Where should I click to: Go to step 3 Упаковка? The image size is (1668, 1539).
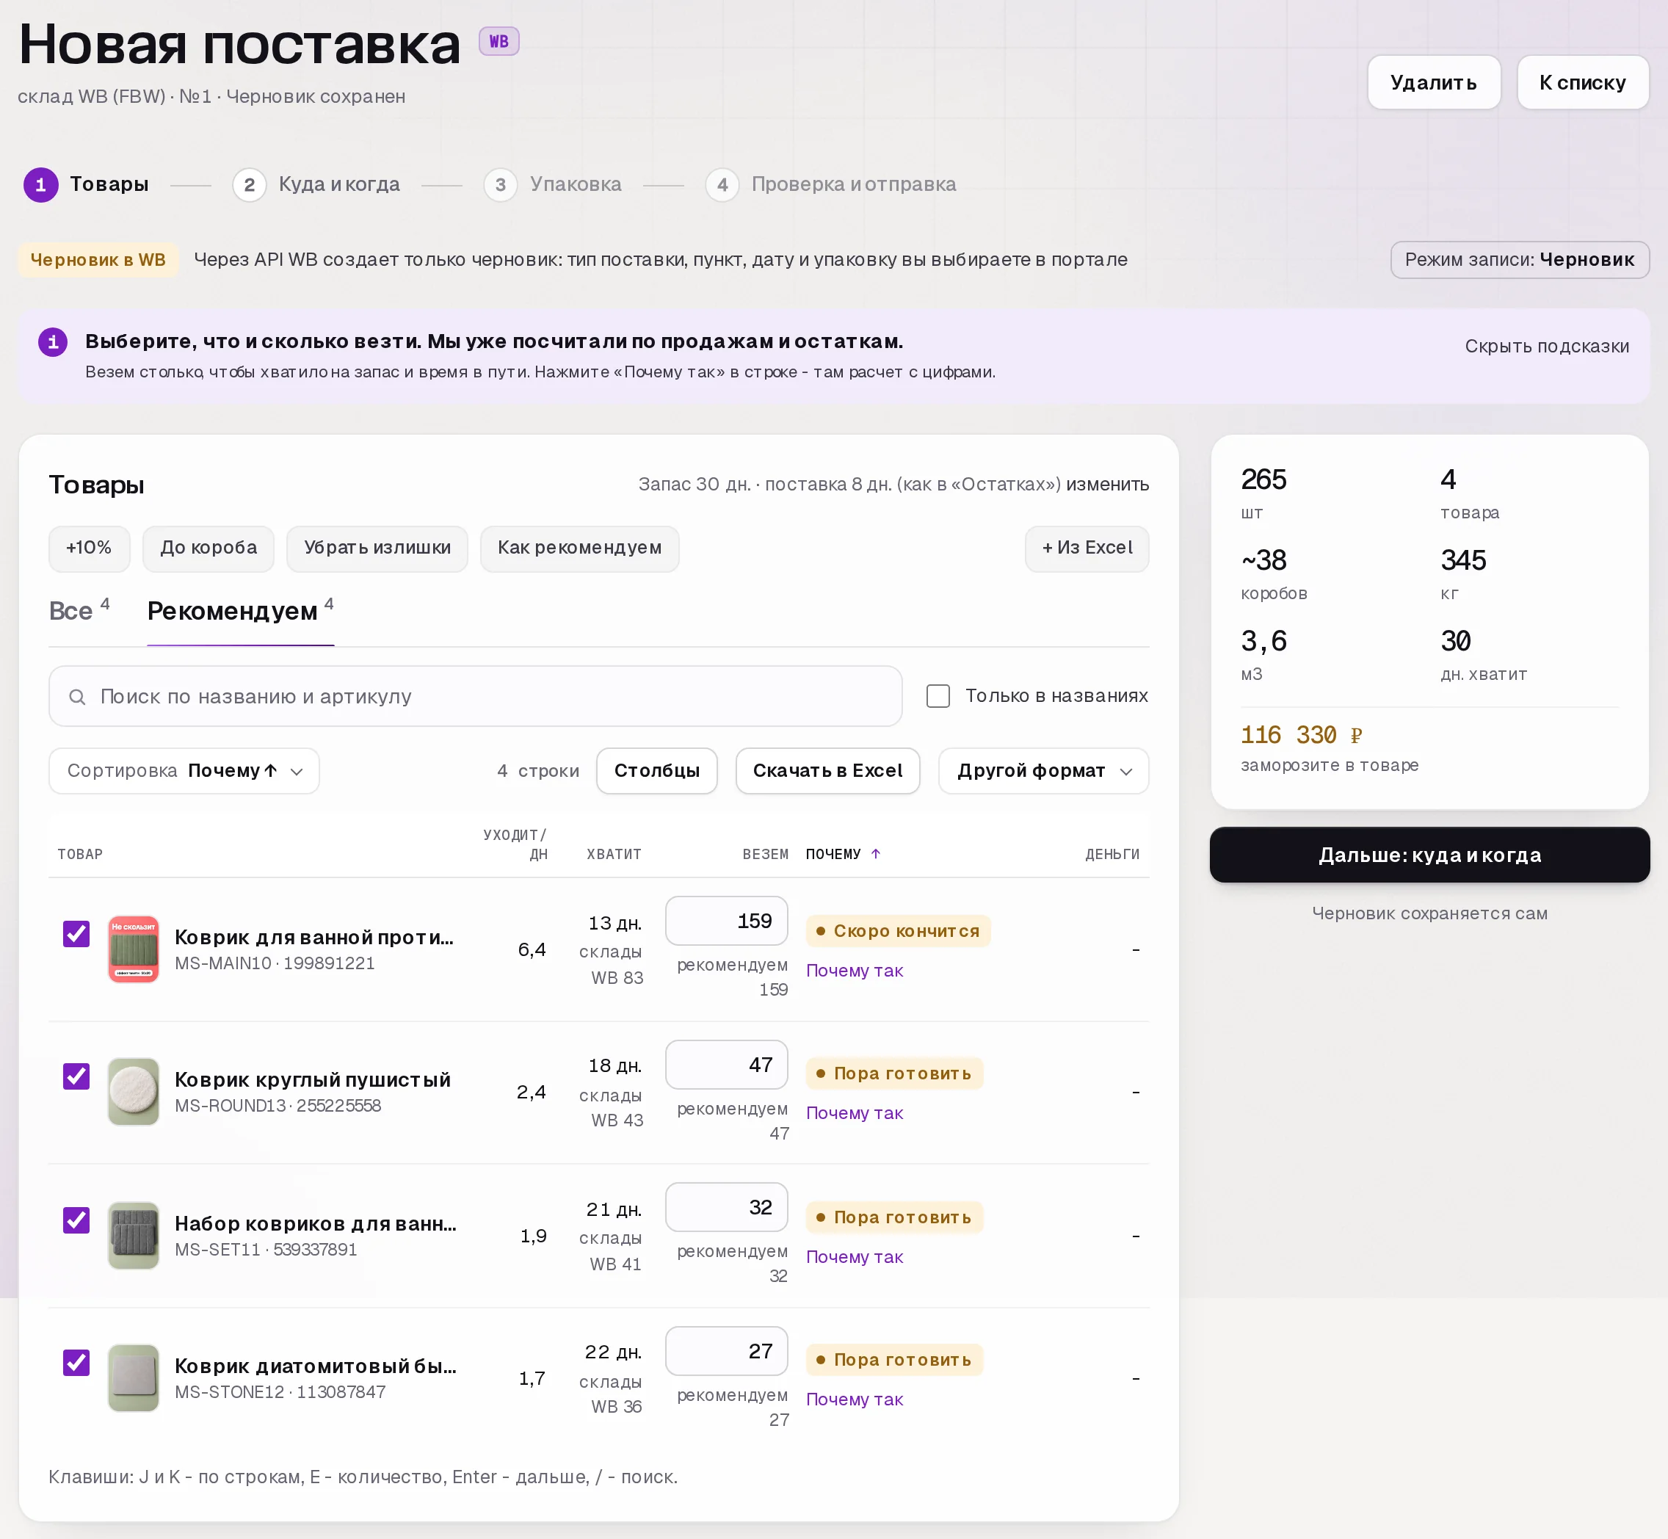pos(553,185)
